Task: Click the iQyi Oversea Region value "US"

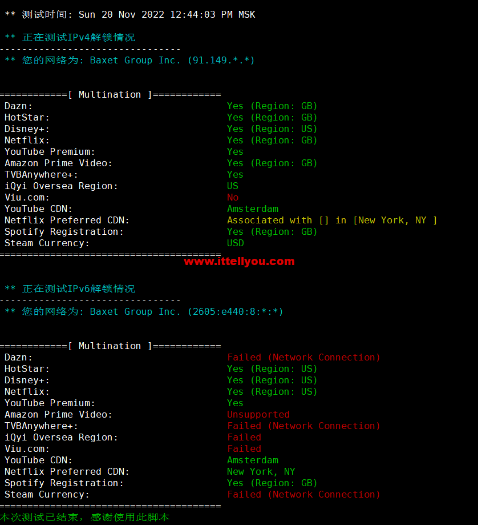Action: click(233, 186)
